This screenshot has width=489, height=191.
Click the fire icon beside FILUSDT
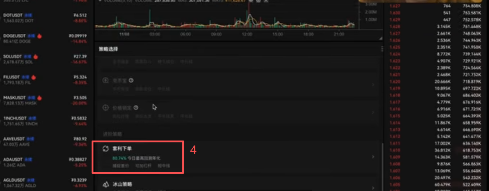tap(33, 77)
